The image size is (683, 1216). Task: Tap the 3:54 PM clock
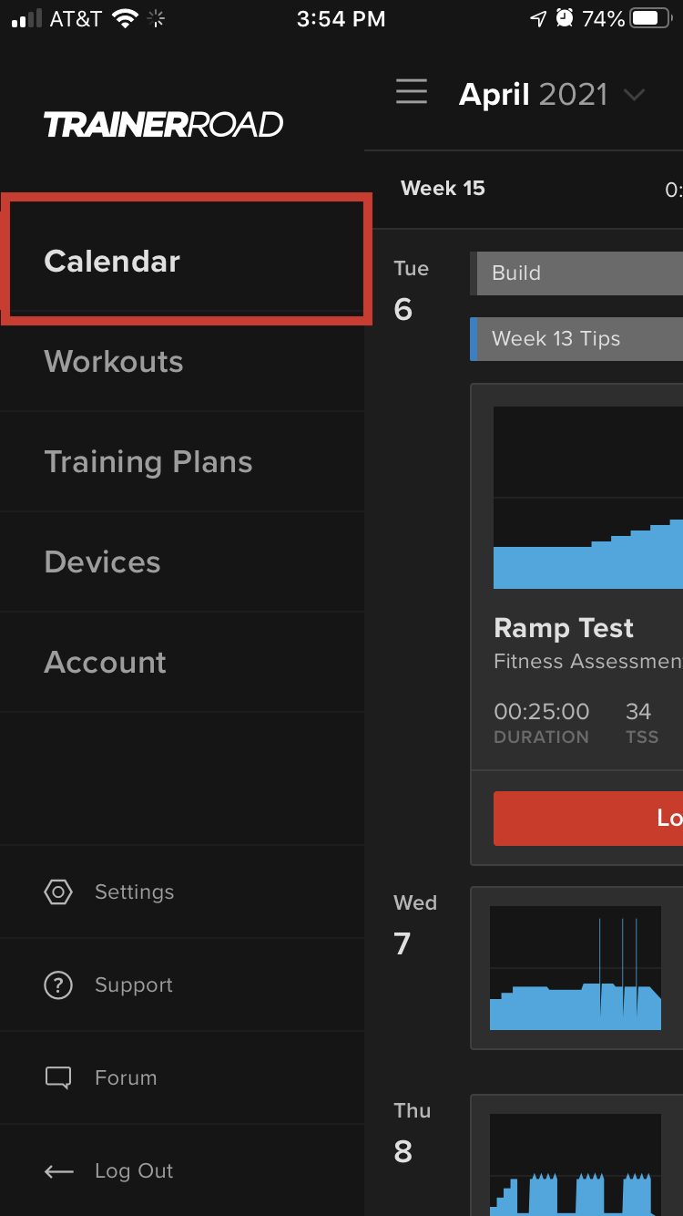click(x=341, y=19)
